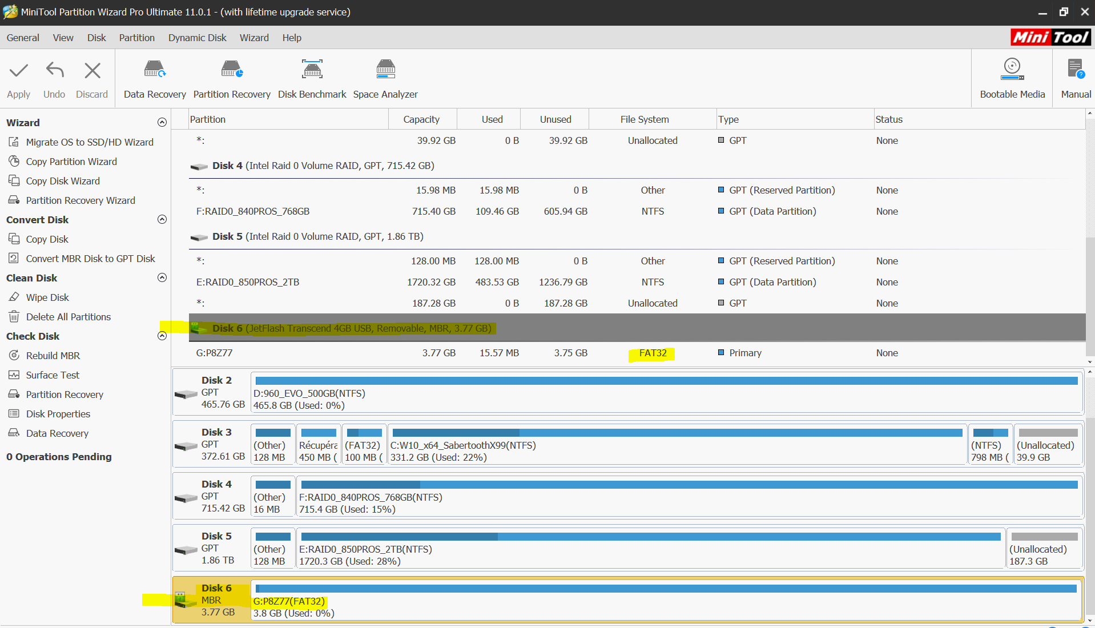Viewport: 1095px width, 628px height.
Task: Launch Partition Recovery Wizard in sidebar
Action: (80, 200)
